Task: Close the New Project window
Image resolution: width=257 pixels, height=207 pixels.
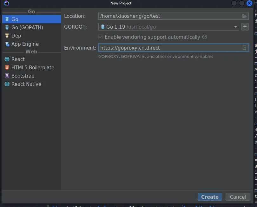Action: coord(249,3)
